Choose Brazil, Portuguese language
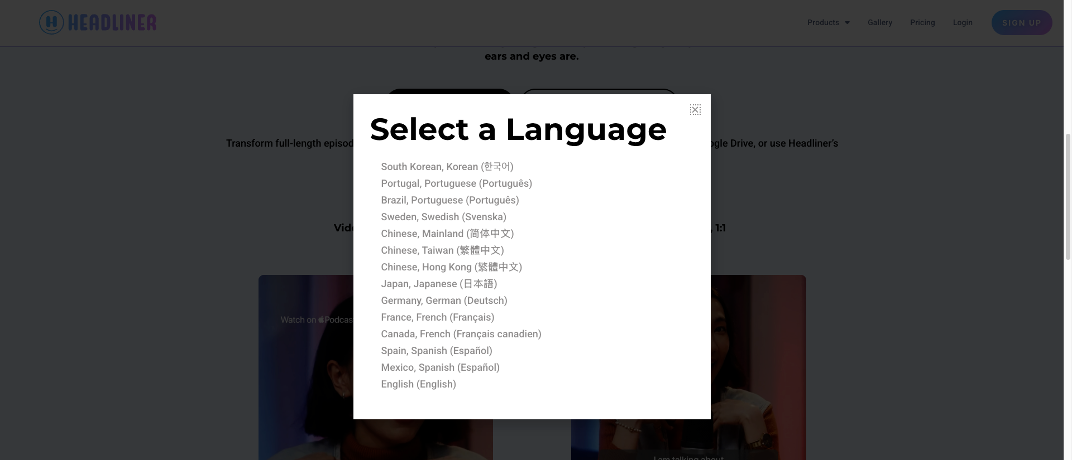This screenshot has width=1072, height=460. 450,200
